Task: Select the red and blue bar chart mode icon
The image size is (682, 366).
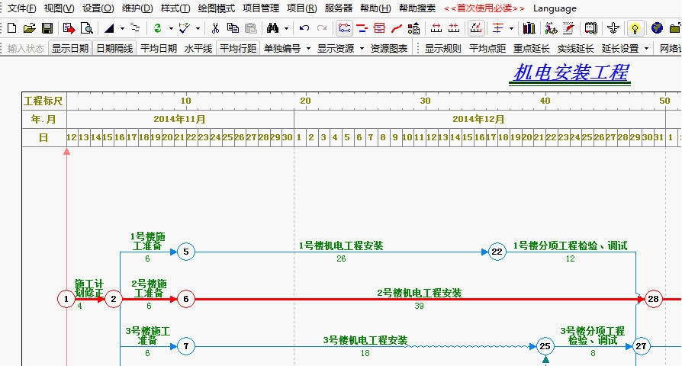Action: [x=362, y=29]
